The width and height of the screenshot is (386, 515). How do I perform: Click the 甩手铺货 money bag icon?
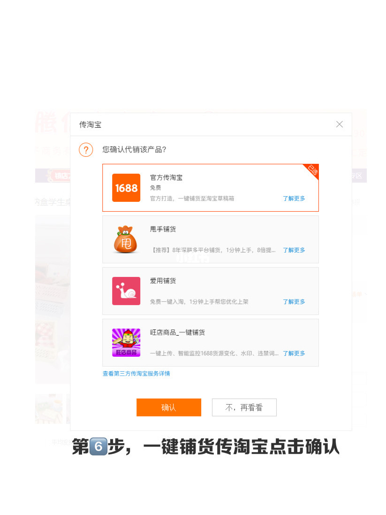point(126,239)
